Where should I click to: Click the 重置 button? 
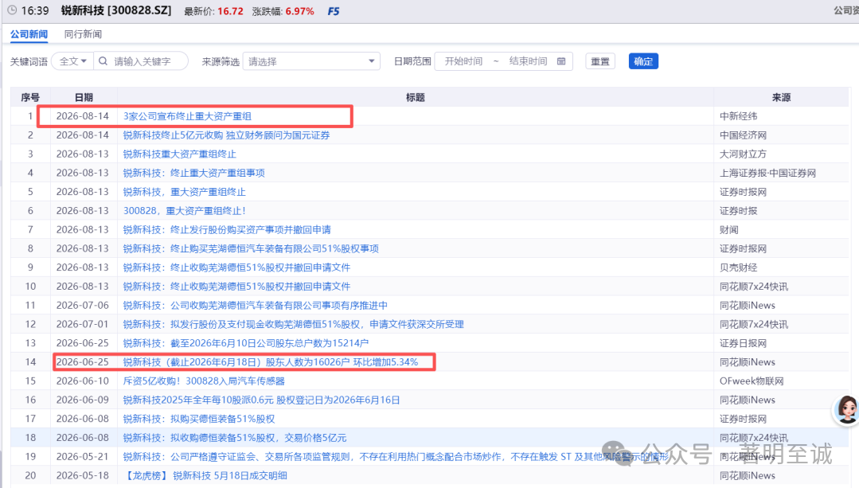[x=600, y=61]
